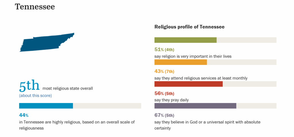
Task: Click the "43% (7th)" statistic label
Action: 164,72
